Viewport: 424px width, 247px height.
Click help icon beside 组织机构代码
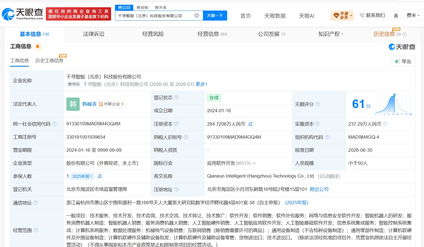tap(327, 137)
